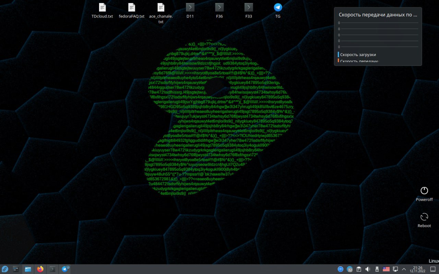Switch keyboard layout via US flag

[x=386, y=269]
